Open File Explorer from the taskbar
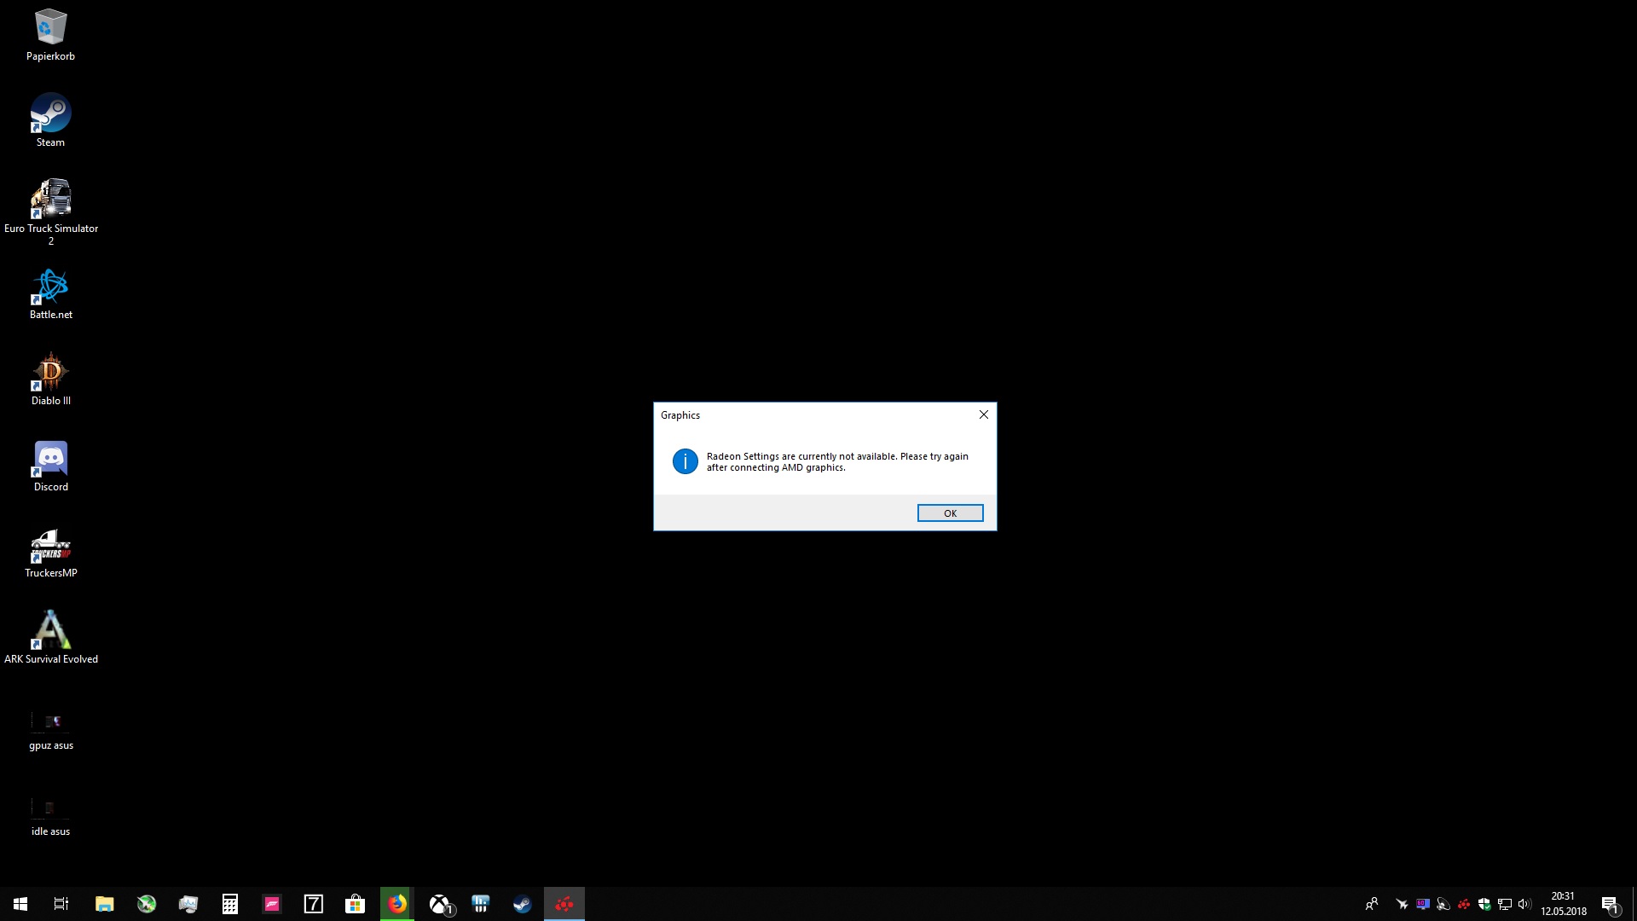The height and width of the screenshot is (921, 1637). pos(104,904)
